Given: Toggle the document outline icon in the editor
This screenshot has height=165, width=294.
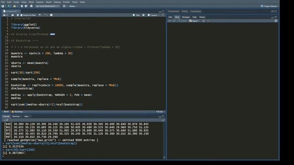Looking at the screenshot, I should (163, 15).
